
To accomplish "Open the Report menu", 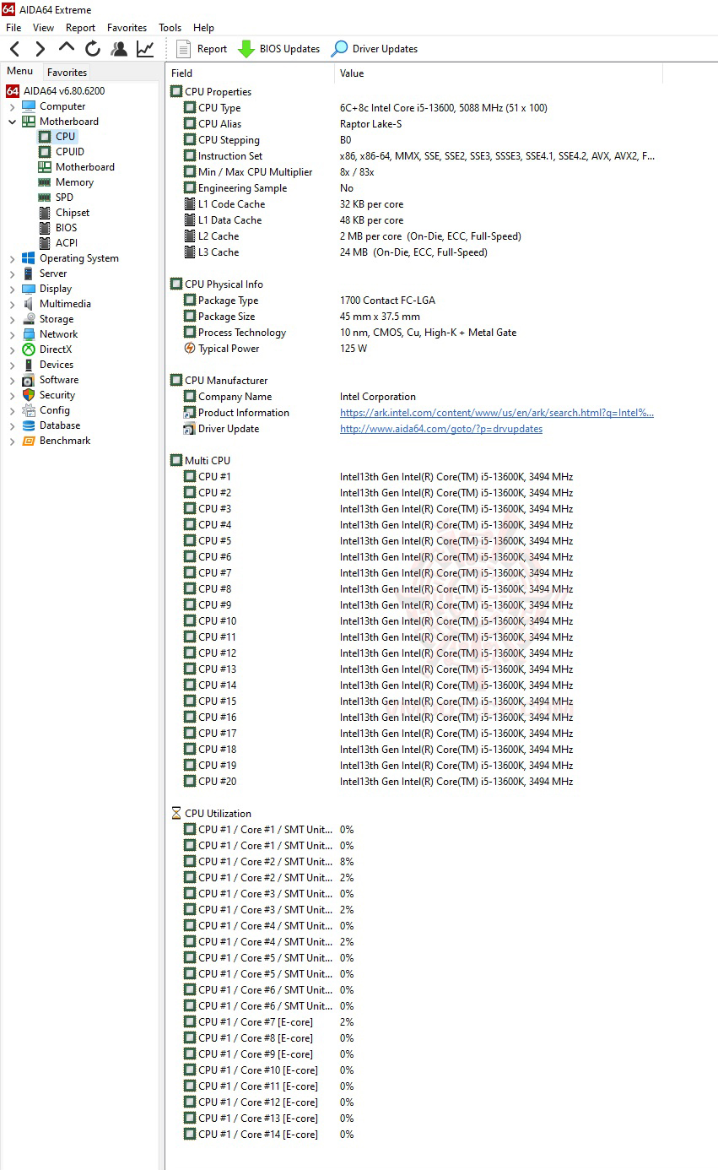I will pyautogui.click(x=81, y=28).
